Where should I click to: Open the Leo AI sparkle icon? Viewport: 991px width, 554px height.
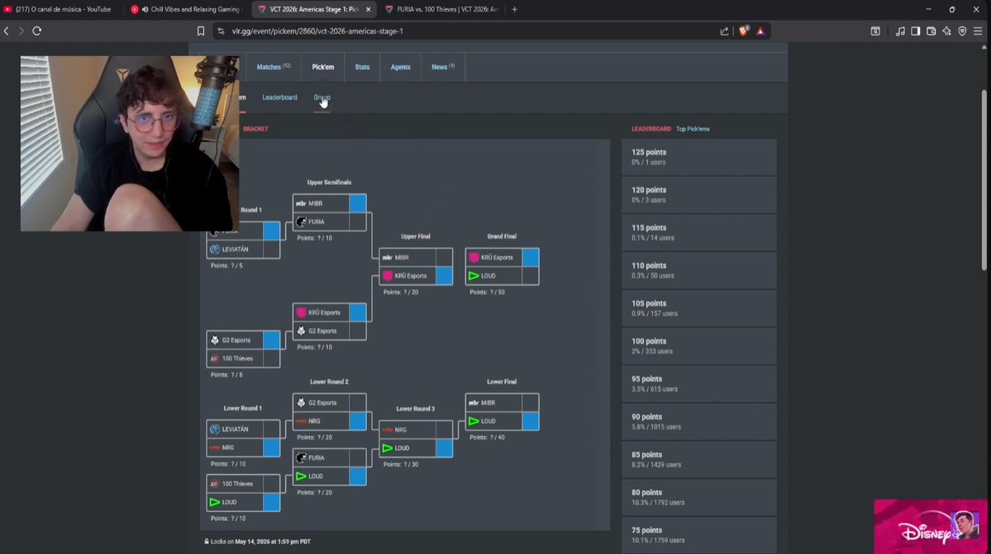(x=946, y=31)
